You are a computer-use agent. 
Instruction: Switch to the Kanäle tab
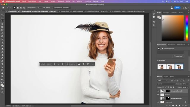pos(166,77)
